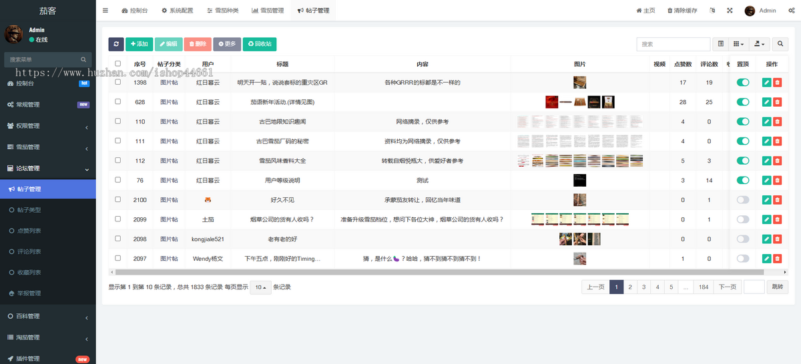The width and height of the screenshot is (801, 364).
Task: Open the export dropdown button
Action: [759, 44]
